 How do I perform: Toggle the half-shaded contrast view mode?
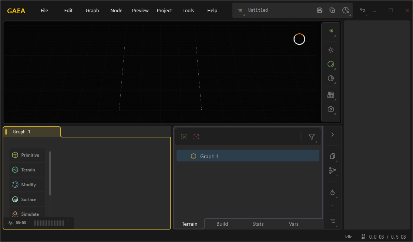(331, 78)
